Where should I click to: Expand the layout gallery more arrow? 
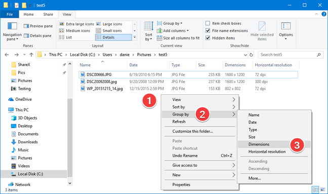(135, 37)
